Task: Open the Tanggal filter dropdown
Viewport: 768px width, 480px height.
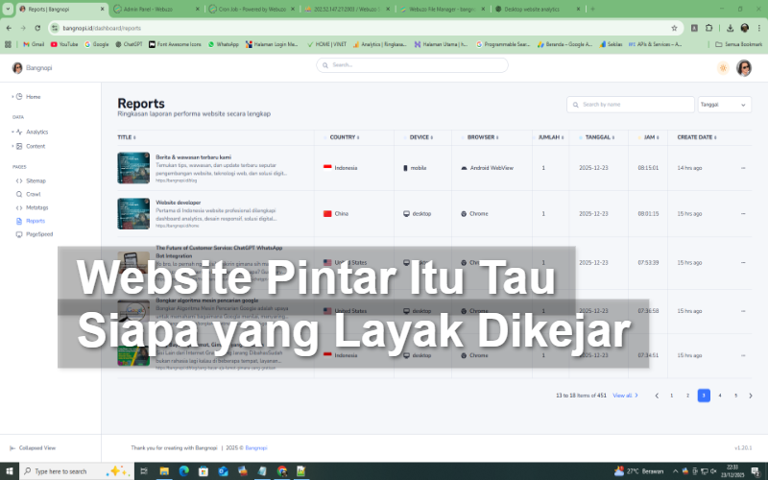Action: [x=724, y=105]
